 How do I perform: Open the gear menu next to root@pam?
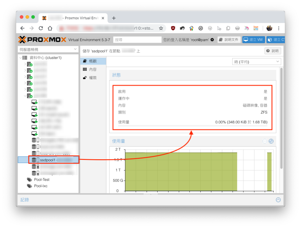click(x=212, y=40)
